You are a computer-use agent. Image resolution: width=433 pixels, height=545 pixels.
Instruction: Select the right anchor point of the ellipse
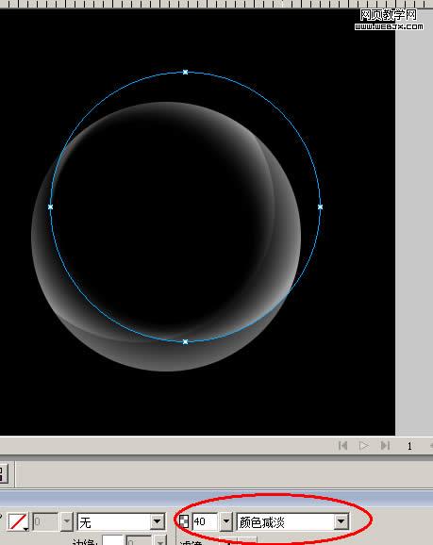(321, 206)
